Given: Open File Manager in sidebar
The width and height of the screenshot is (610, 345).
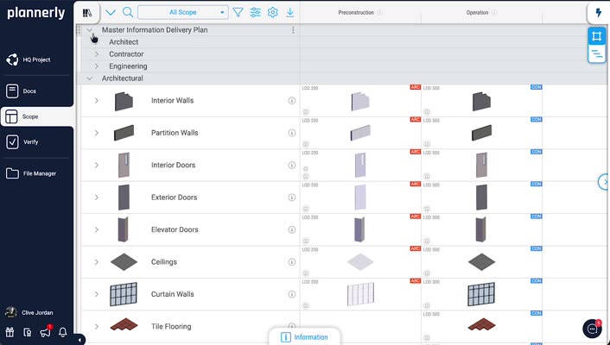Looking at the screenshot, I should tap(36, 173).
